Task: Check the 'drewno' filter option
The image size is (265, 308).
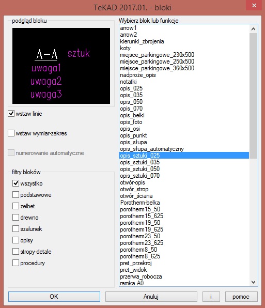Action: pyautogui.click(x=15, y=218)
